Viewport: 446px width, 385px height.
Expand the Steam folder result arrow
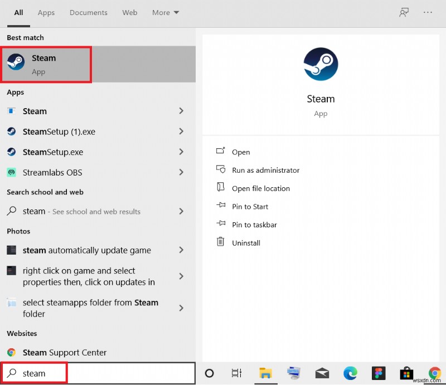point(181,111)
